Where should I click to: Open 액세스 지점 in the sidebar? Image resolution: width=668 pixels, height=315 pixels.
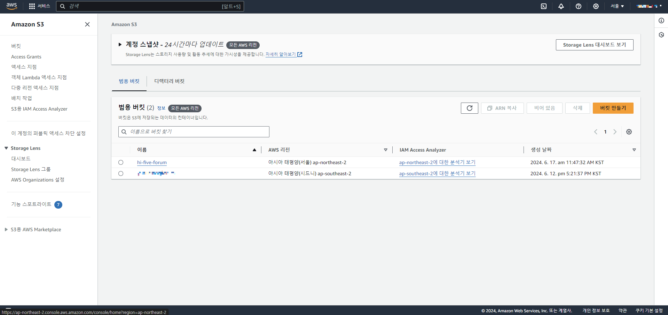coord(24,67)
